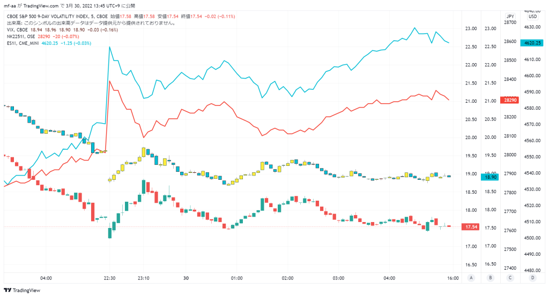Click the 01:00 time axis label

point(236,278)
